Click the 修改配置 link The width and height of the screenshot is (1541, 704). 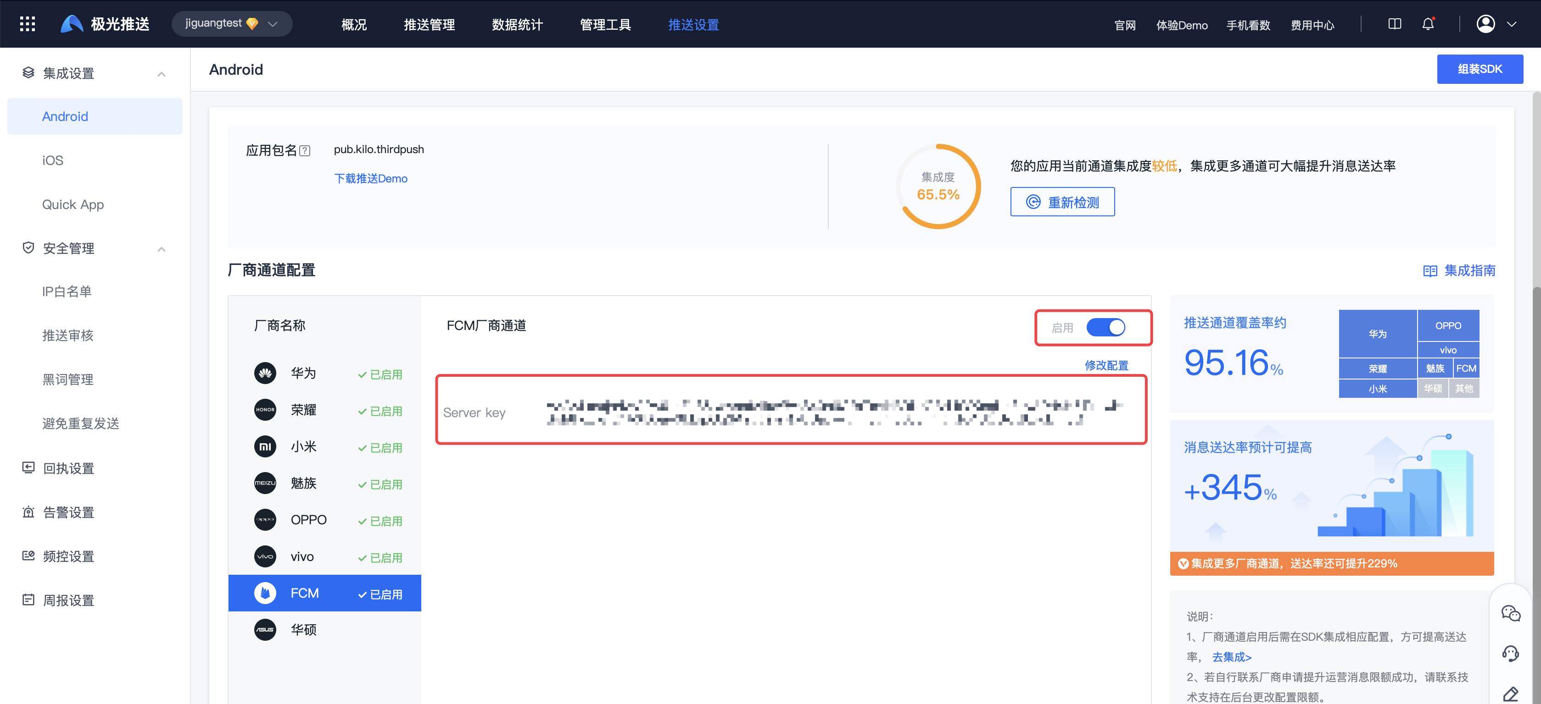1106,365
